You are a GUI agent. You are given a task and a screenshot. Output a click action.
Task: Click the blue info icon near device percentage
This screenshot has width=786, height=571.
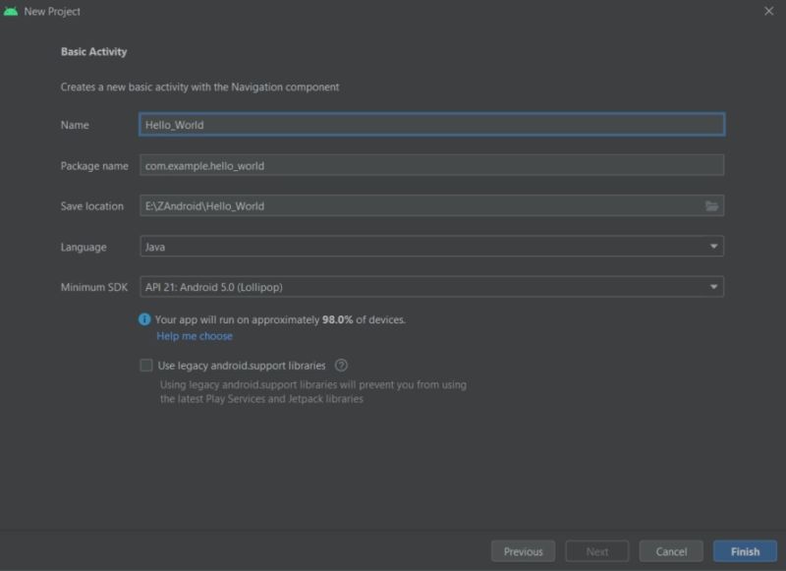pos(144,319)
